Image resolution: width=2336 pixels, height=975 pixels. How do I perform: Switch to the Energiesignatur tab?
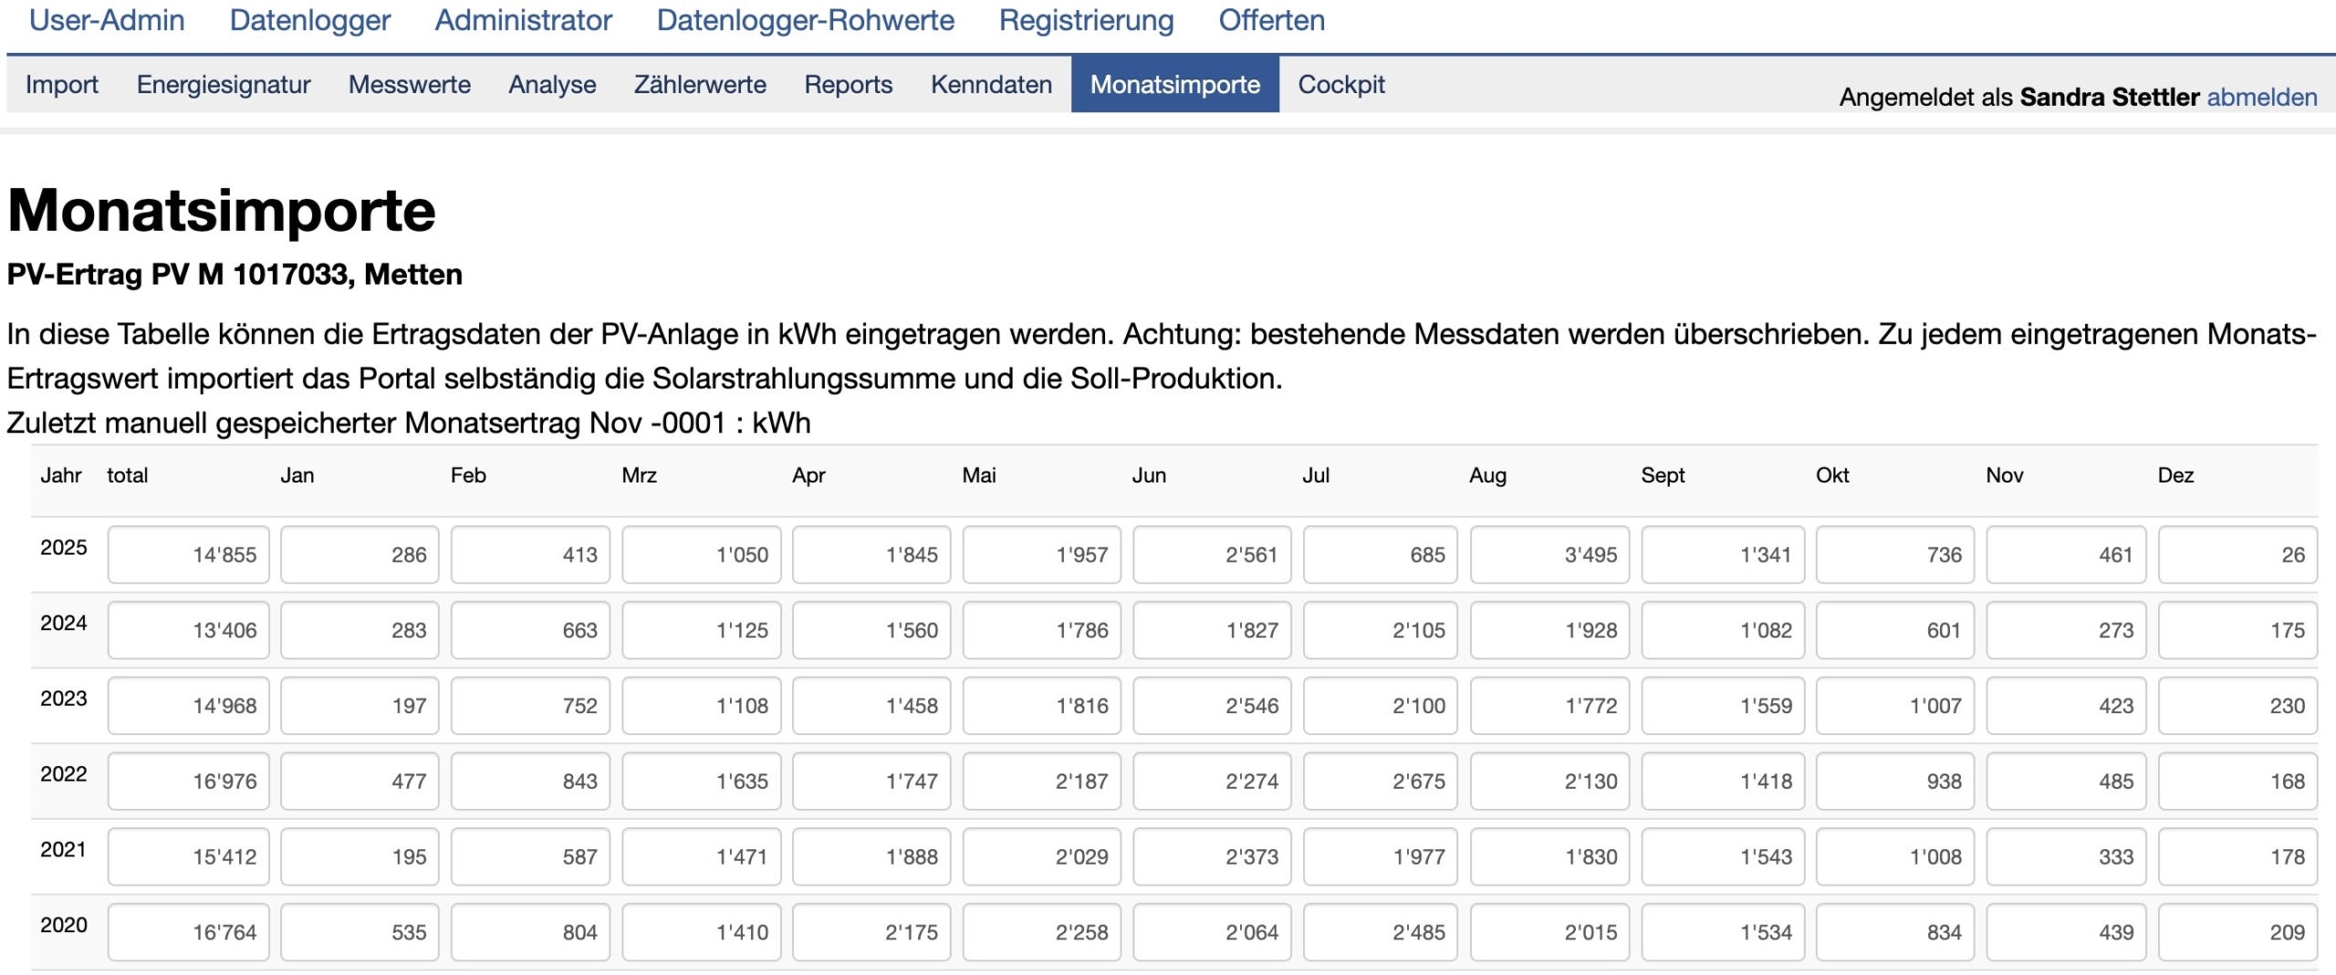224,85
